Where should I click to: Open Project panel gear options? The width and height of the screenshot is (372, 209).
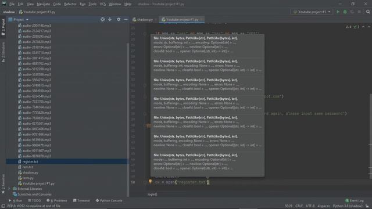click(119, 19)
